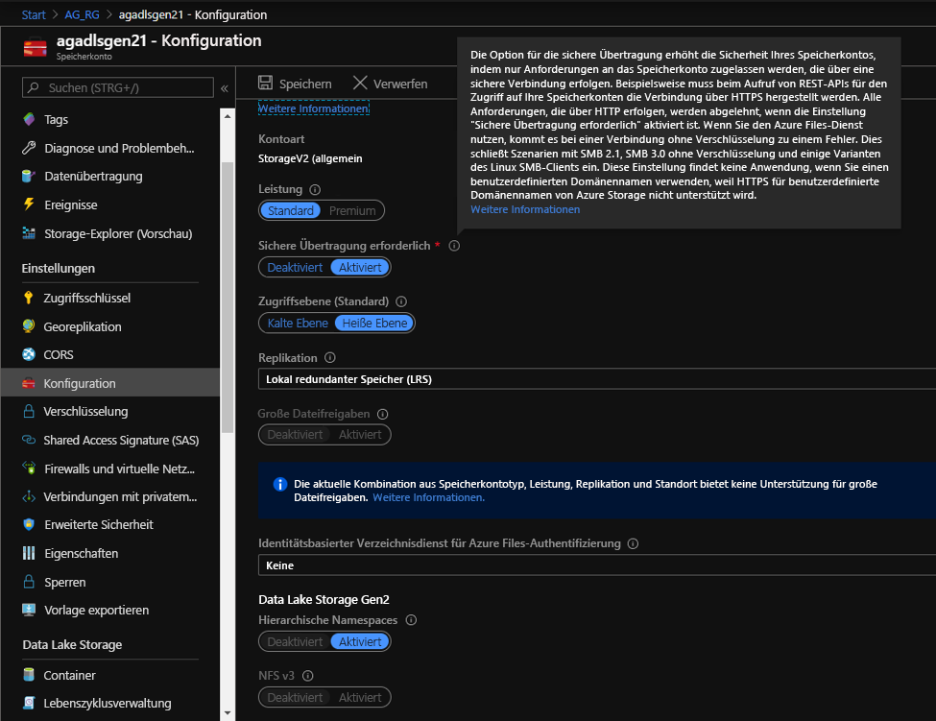Viewport: 936px width, 721px height.
Task: Click sidebar scrollbar down arrow
Action: point(228,712)
